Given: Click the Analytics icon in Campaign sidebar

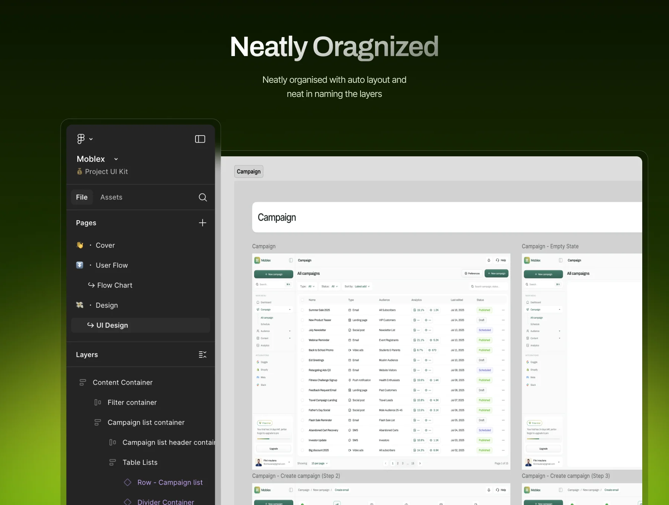Looking at the screenshot, I should [258, 345].
